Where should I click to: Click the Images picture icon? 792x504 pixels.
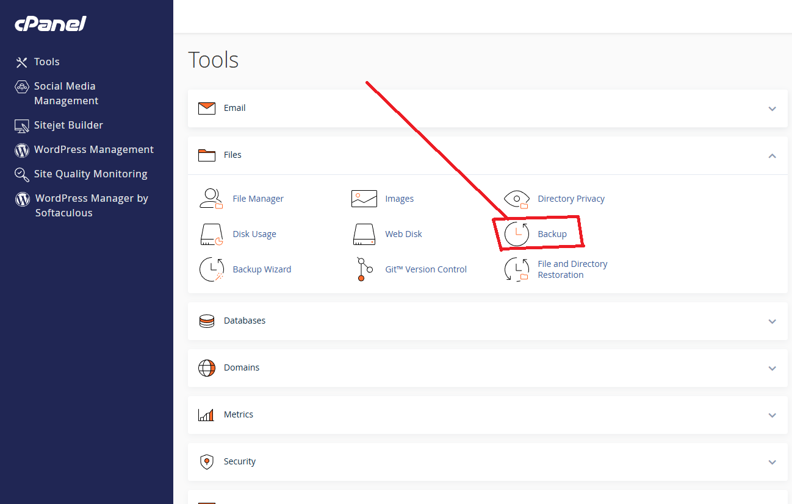364,199
